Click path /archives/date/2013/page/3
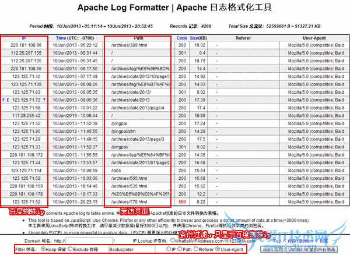Viewport: 350px width, 255px height. (x=138, y=139)
